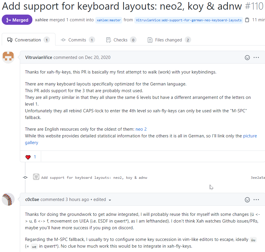Click the Files changed count badge 2
The image size is (265, 252).
(x=188, y=40)
